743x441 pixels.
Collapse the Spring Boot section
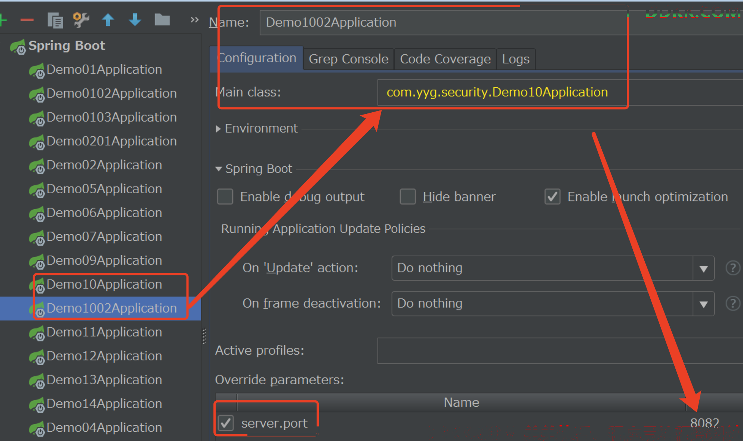[x=219, y=169]
